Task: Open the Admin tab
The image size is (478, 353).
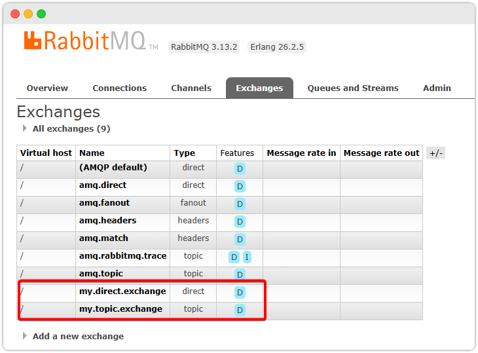Action: (x=437, y=88)
